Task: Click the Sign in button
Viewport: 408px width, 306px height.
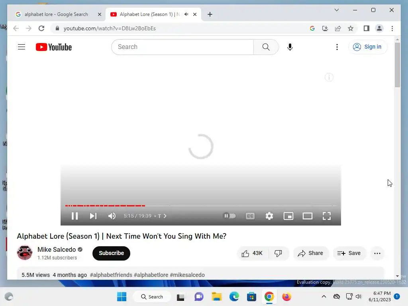Action: click(x=367, y=47)
